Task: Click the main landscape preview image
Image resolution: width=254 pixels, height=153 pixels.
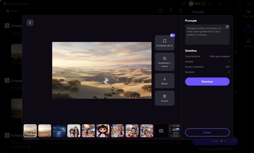Action: 102,70
